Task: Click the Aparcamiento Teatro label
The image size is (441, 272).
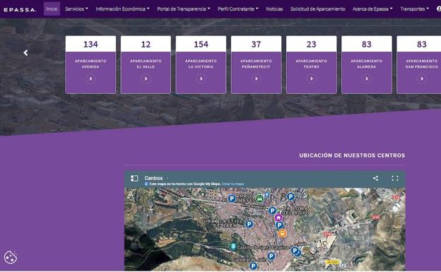Action: click(x=312, y=64)
